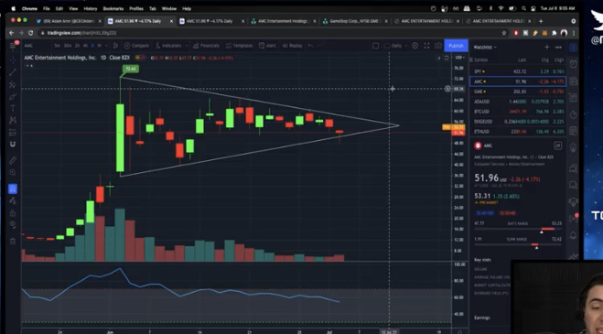Image resolution: width=603 pixels, height=334 pixels.
Task: Select the pitchfork drawing tool
Action: pyautogui.click(x=13, y=84)
